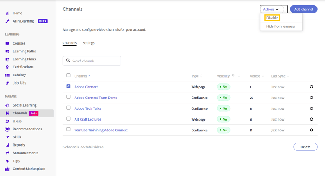The height and width of the screenshot is (176, 325).
Task: Sort by the Last Sync column header
Action: (x=280, y=76)
